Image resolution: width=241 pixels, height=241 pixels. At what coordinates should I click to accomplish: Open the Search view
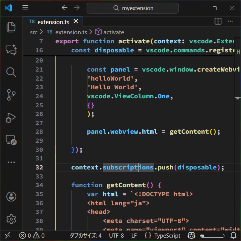pos(11,72)
